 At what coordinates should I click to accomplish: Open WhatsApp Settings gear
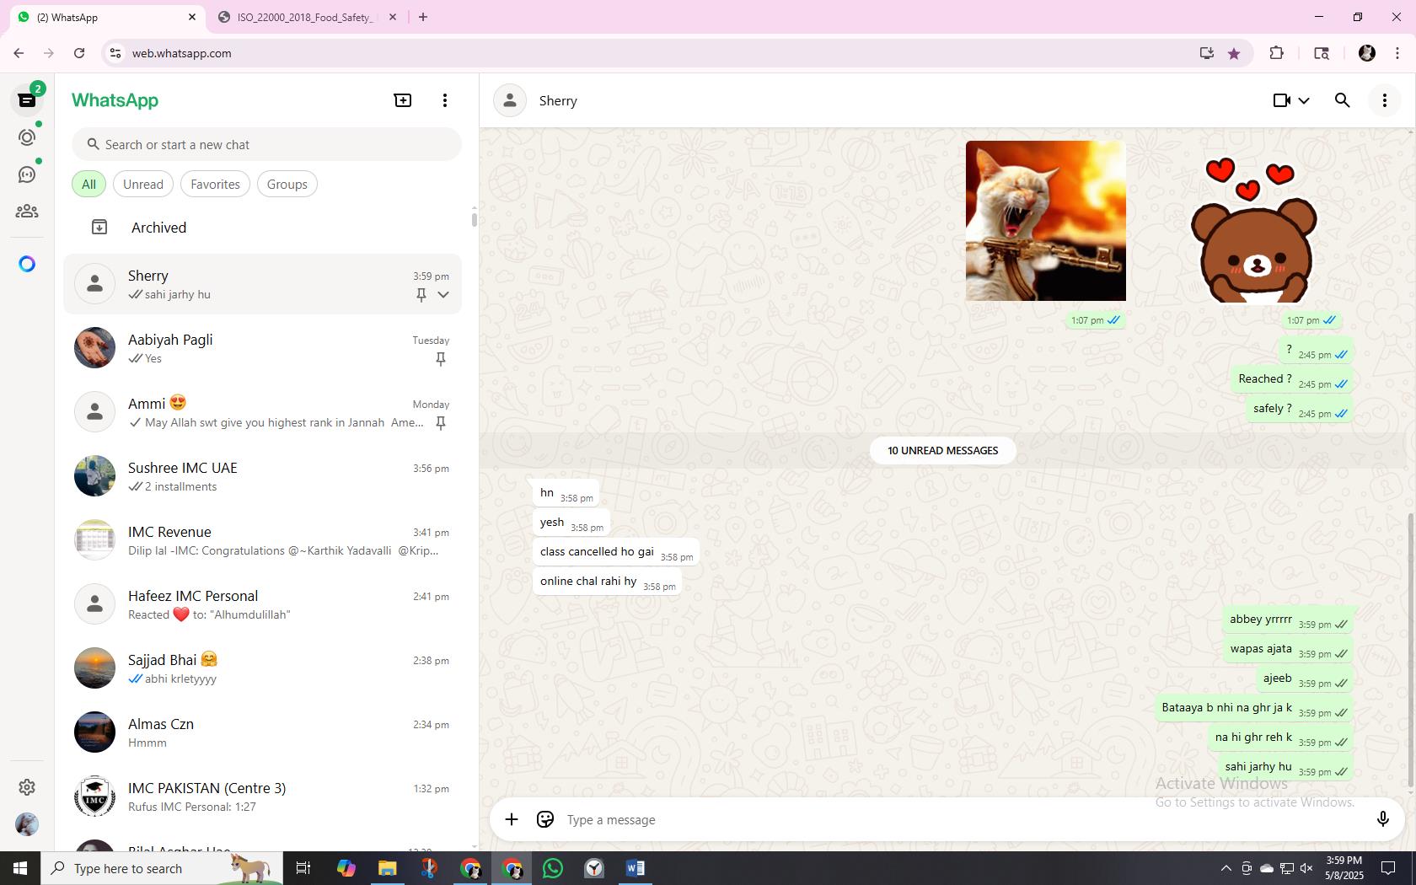click(27, 786)
